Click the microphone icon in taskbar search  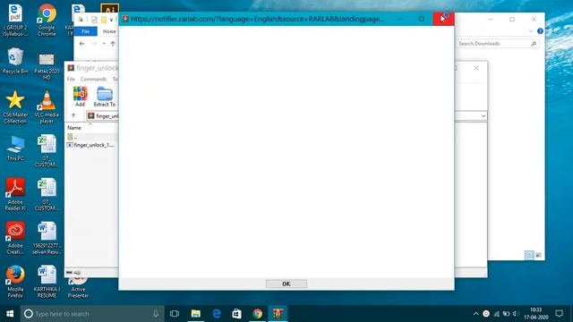click(156, 314)
